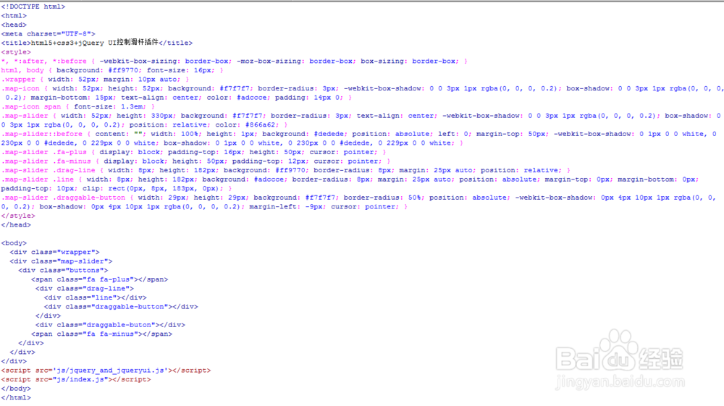Select the '*, *:after, *:before' selector
Viewport: 724px width, 406px height.
click(x=44, y=61)
